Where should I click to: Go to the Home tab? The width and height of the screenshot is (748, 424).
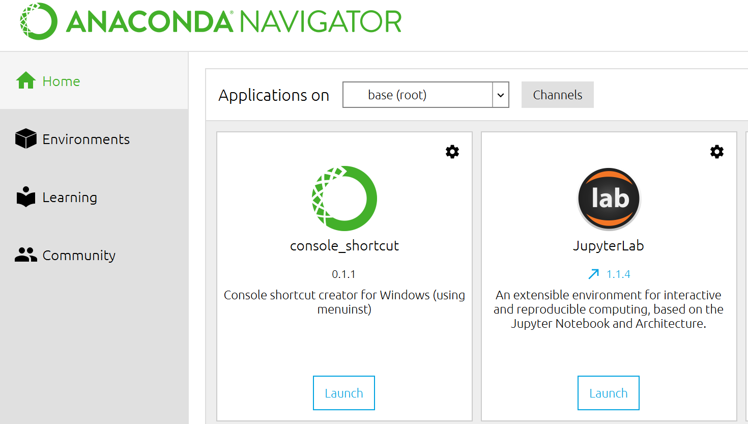61,81
